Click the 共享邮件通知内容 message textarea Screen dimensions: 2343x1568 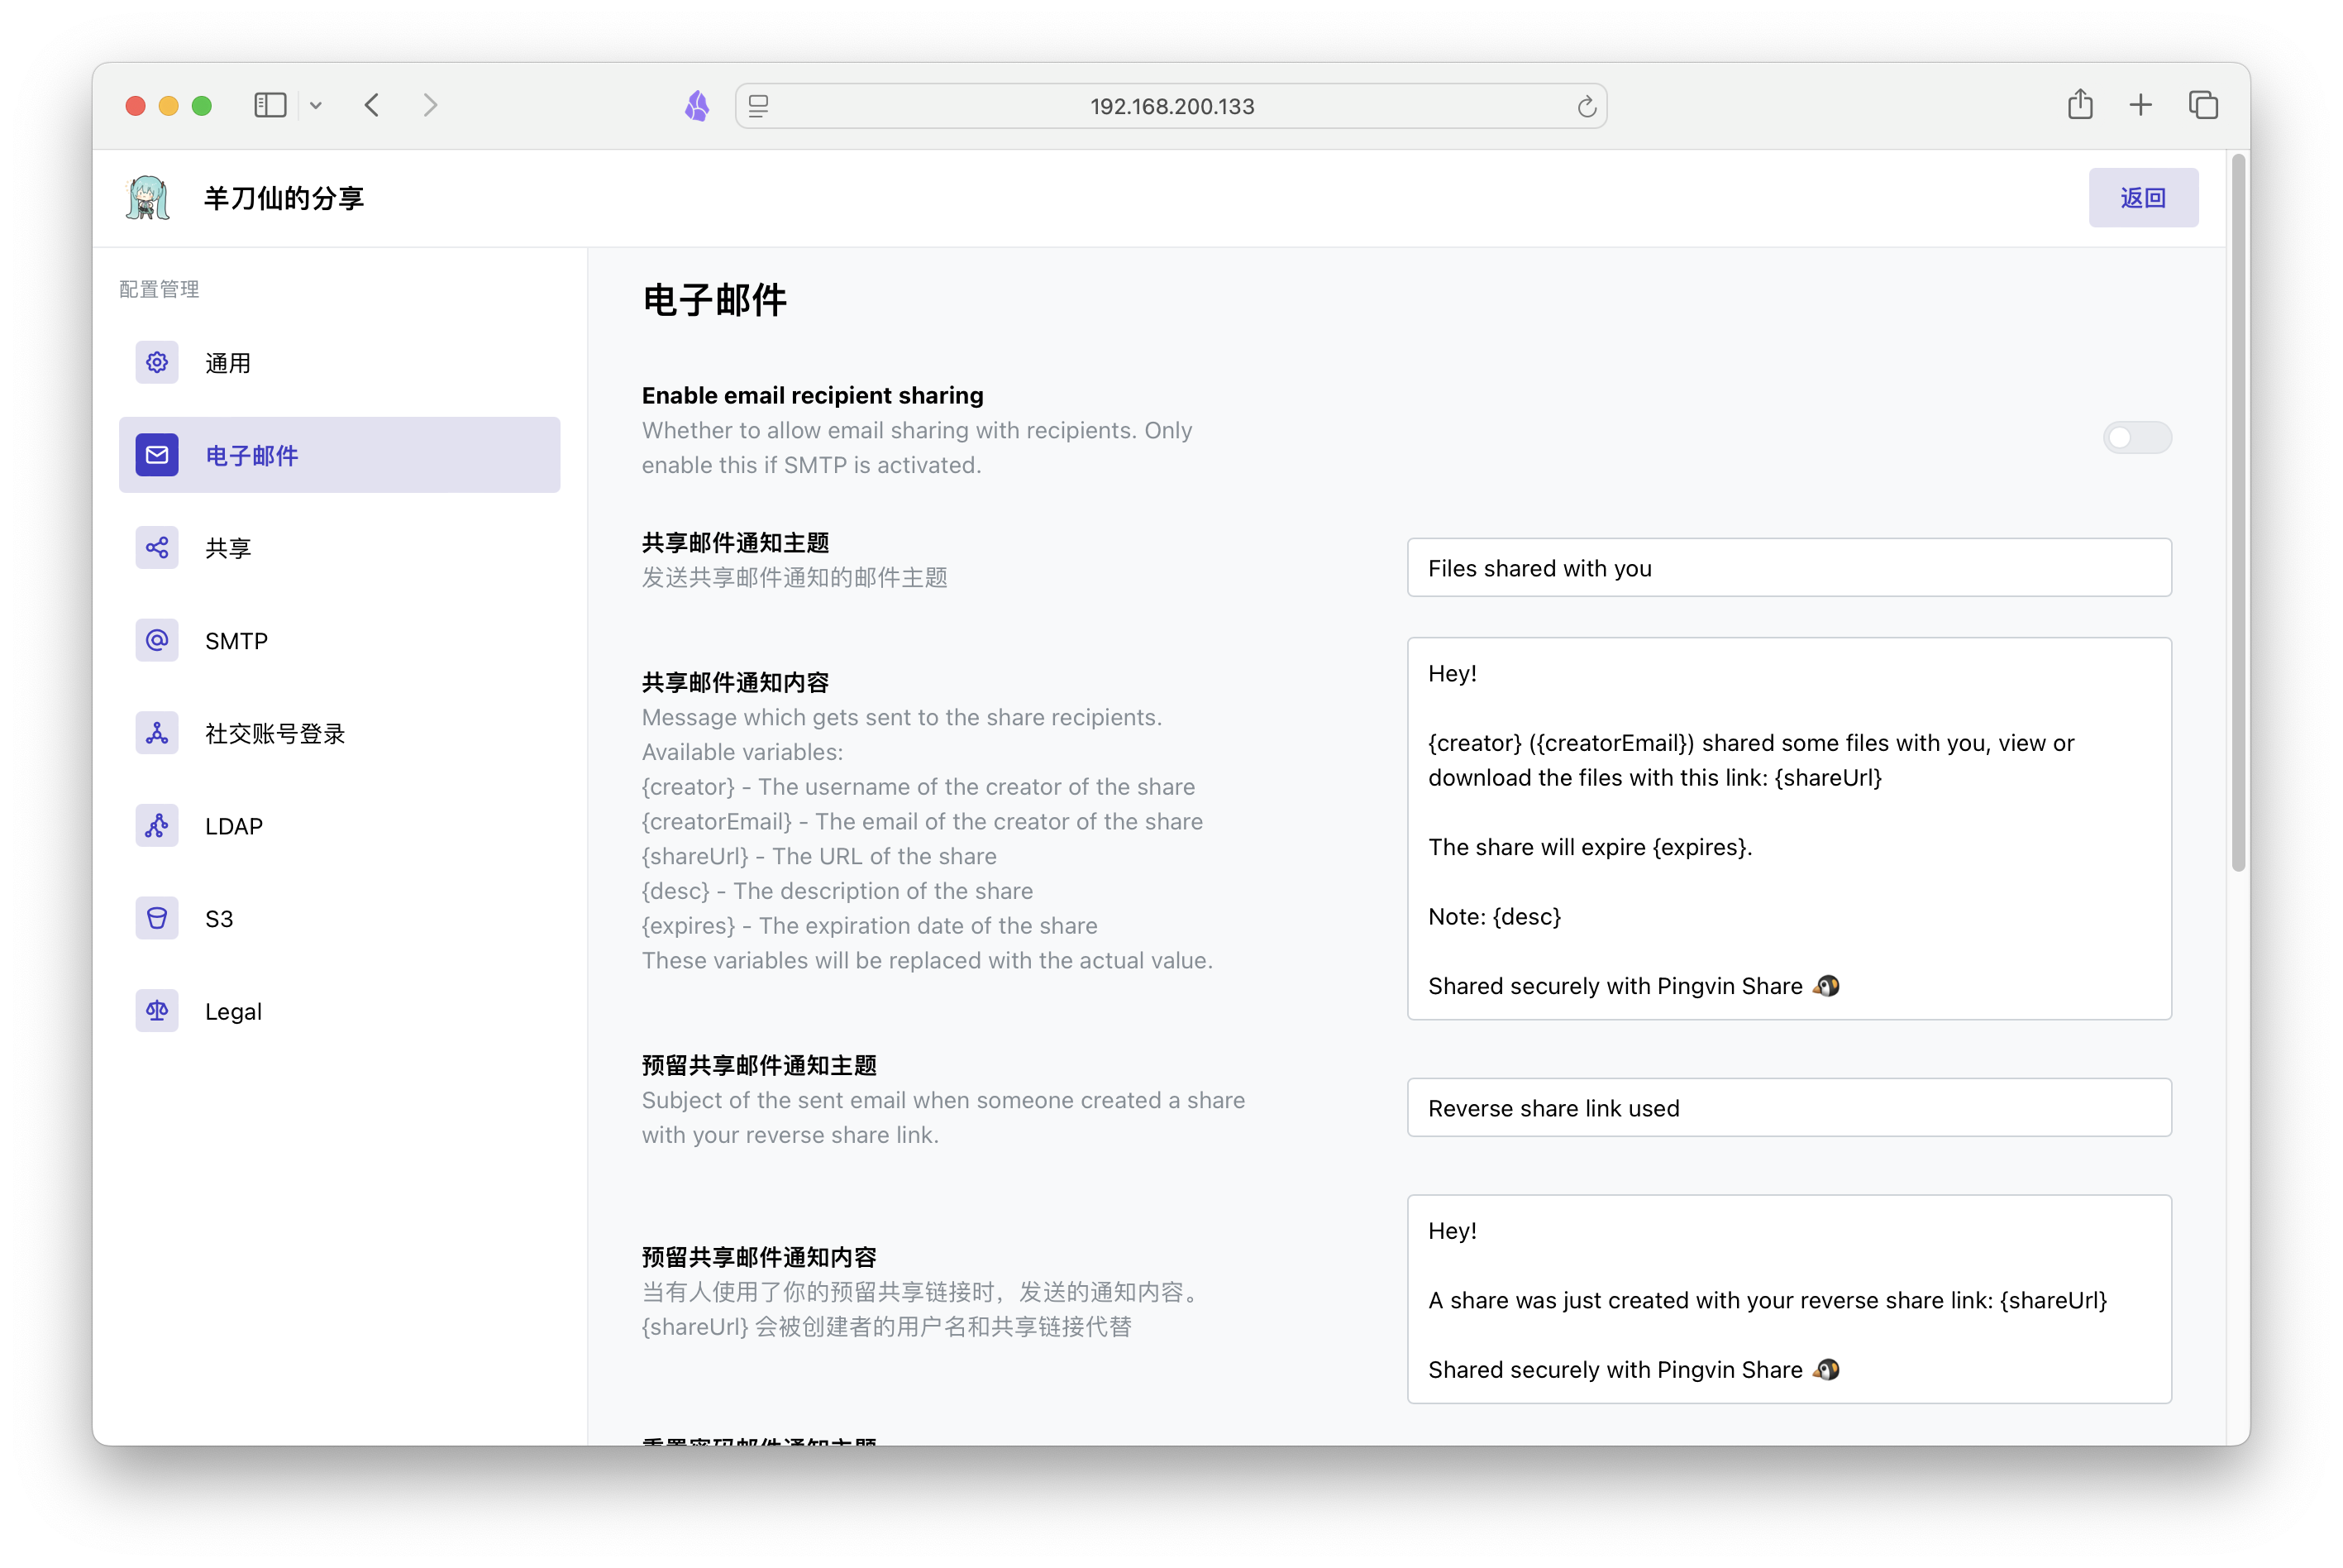click(x=1789, y=829)
